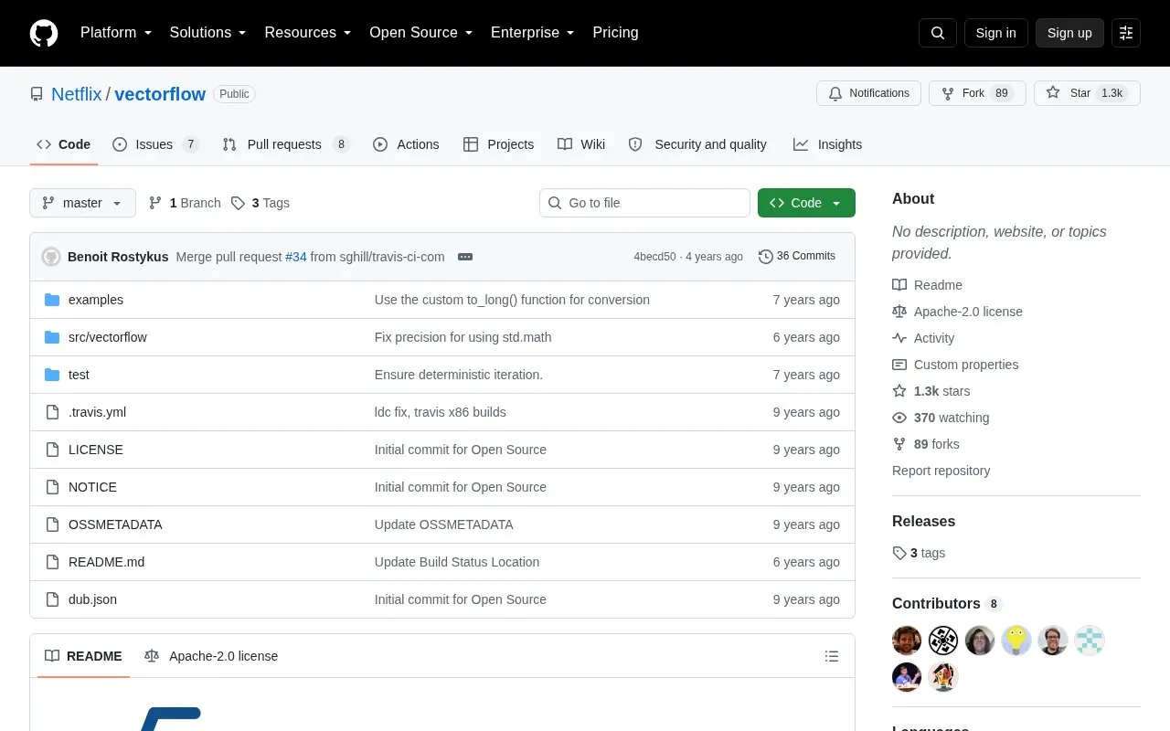This screenshot has width=1170, height=731.
Task: Open the commit details ellipsis icon
Action: click(465, 257)
